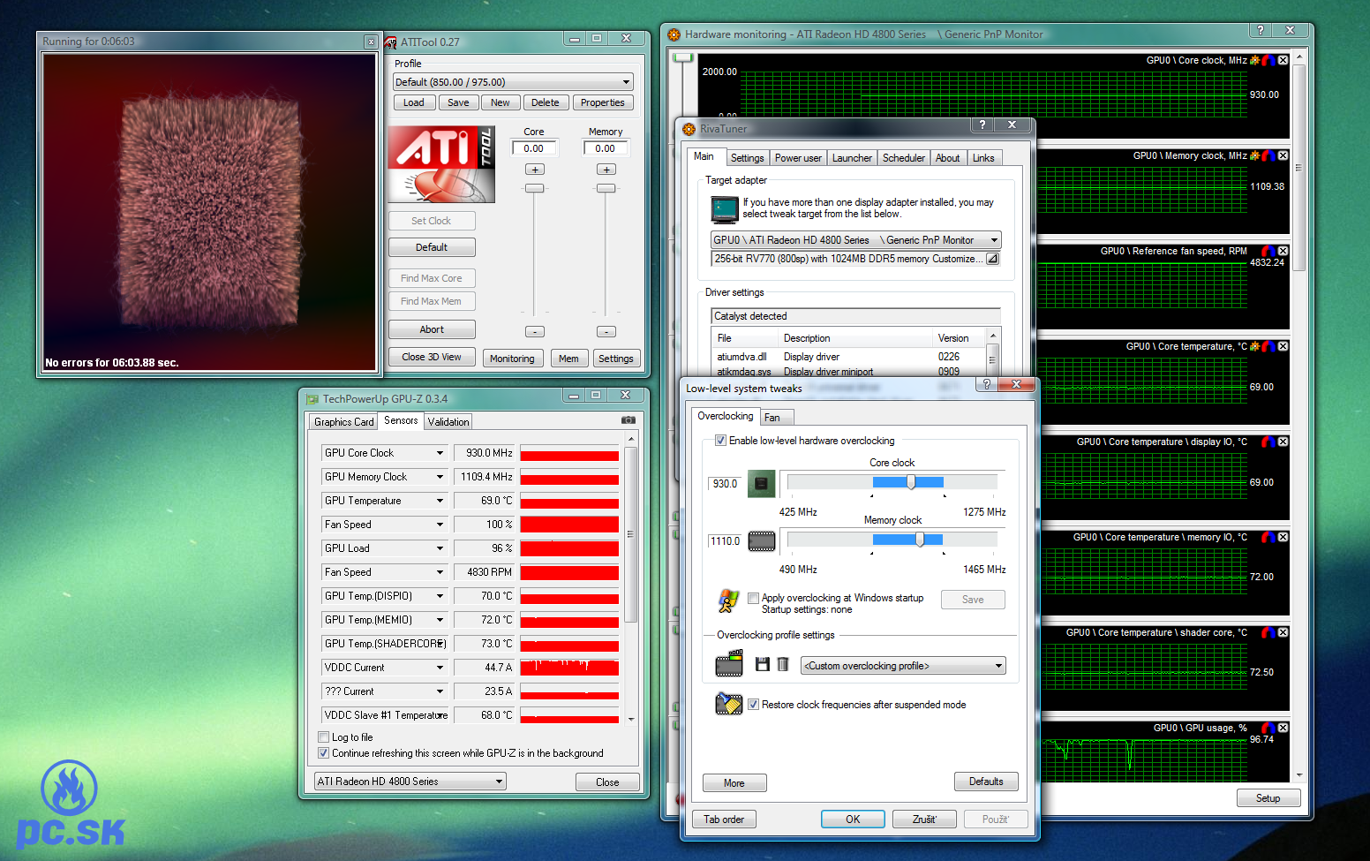The image size is (1370, 861).
Task: Click the More button in low-level tweaks
Action: point(734,783)
